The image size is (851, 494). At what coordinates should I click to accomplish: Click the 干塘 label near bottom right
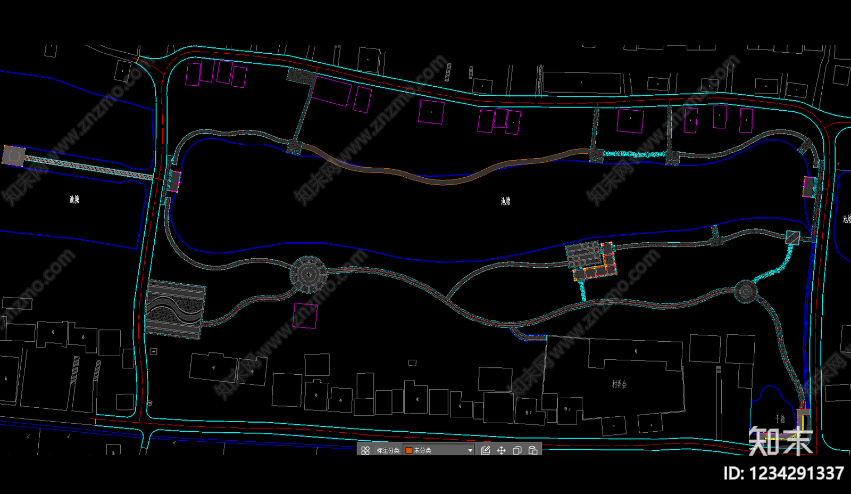(780, 419)
